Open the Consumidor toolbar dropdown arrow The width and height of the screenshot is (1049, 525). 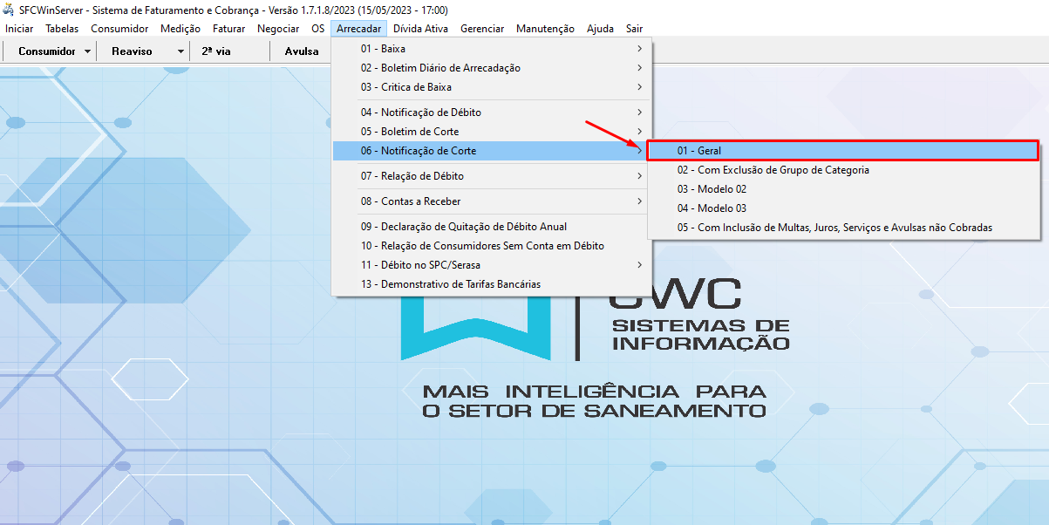click(88, 51)
